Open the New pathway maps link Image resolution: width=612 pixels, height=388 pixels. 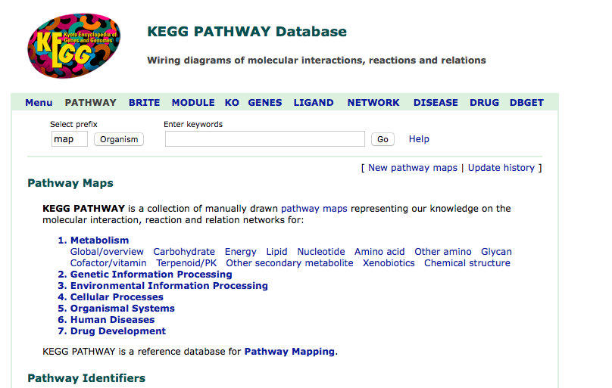tap(412, 168)
